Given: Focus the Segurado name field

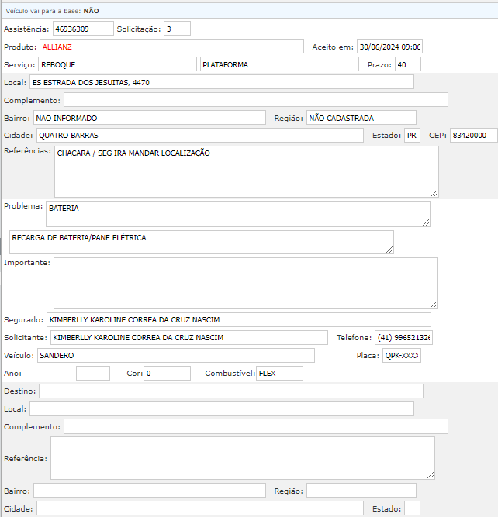Looking at the screenshot, I should click(x=237, y=319).
